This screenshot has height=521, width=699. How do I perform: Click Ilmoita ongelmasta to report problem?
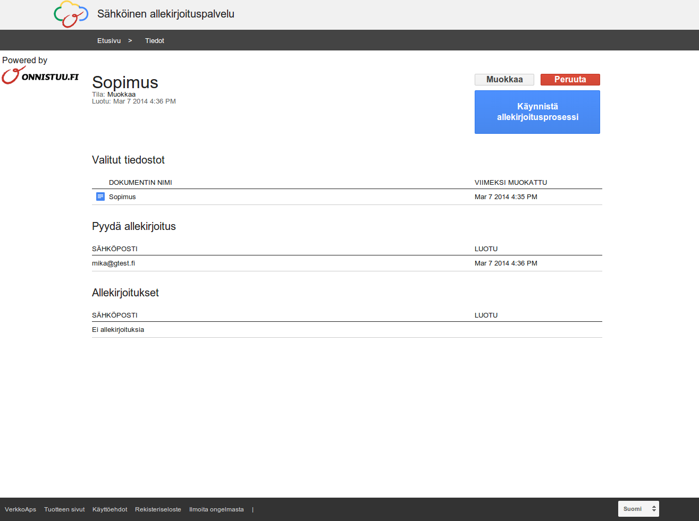click(216, 509)
